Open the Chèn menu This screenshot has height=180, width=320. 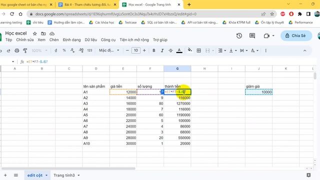[x=54, y=40]
